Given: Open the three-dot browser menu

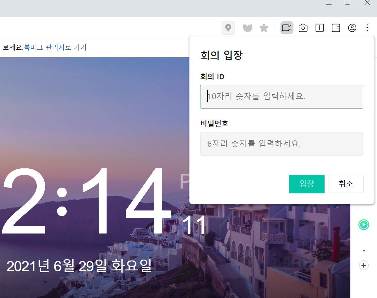Looking at the screenshot, I should [367, 28].
